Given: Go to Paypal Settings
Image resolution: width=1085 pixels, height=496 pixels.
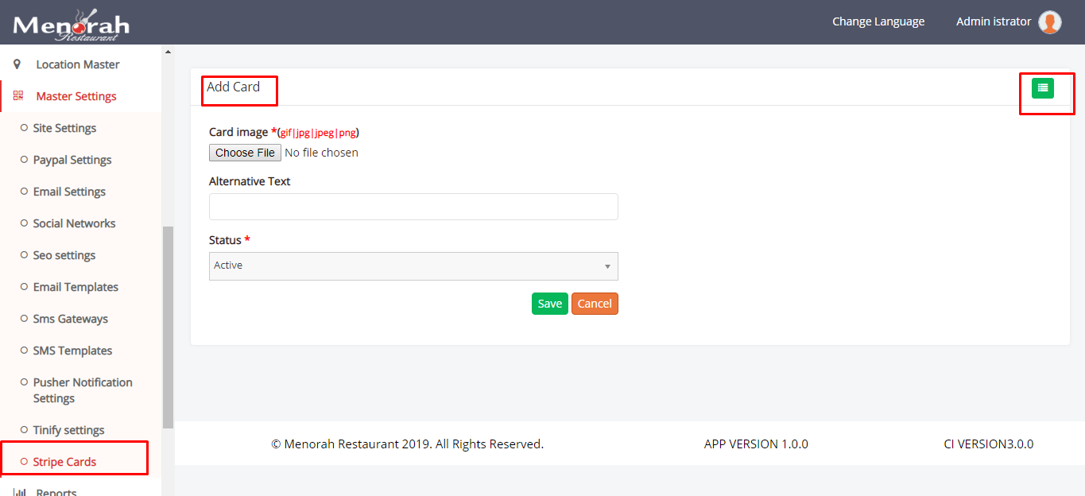Looking at the screenshot, I should [x=72, y=160].
